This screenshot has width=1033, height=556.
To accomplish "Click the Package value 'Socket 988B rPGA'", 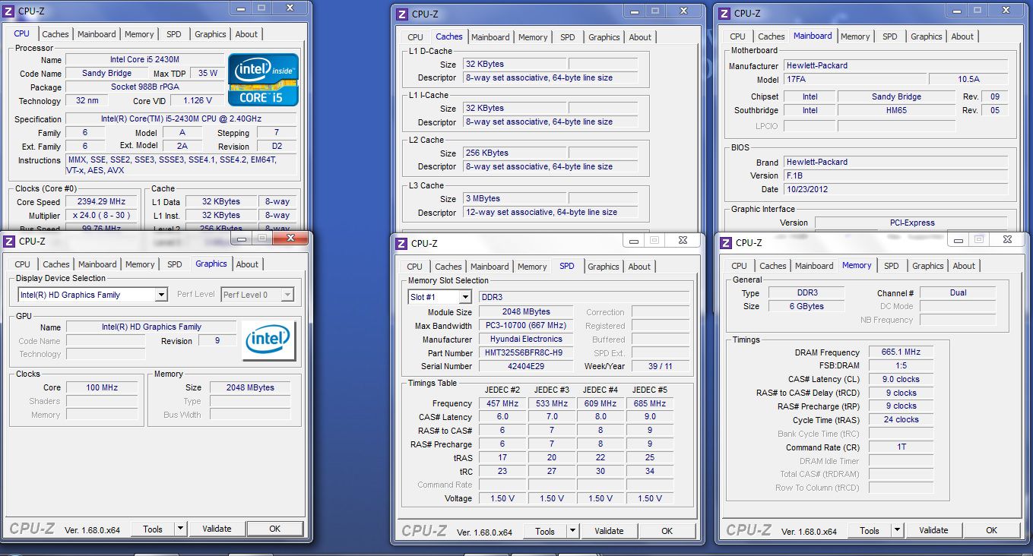I will (144, 87).
